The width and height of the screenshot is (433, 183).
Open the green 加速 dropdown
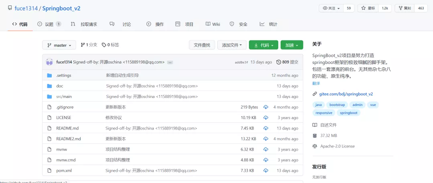click(x=292, y=45)
